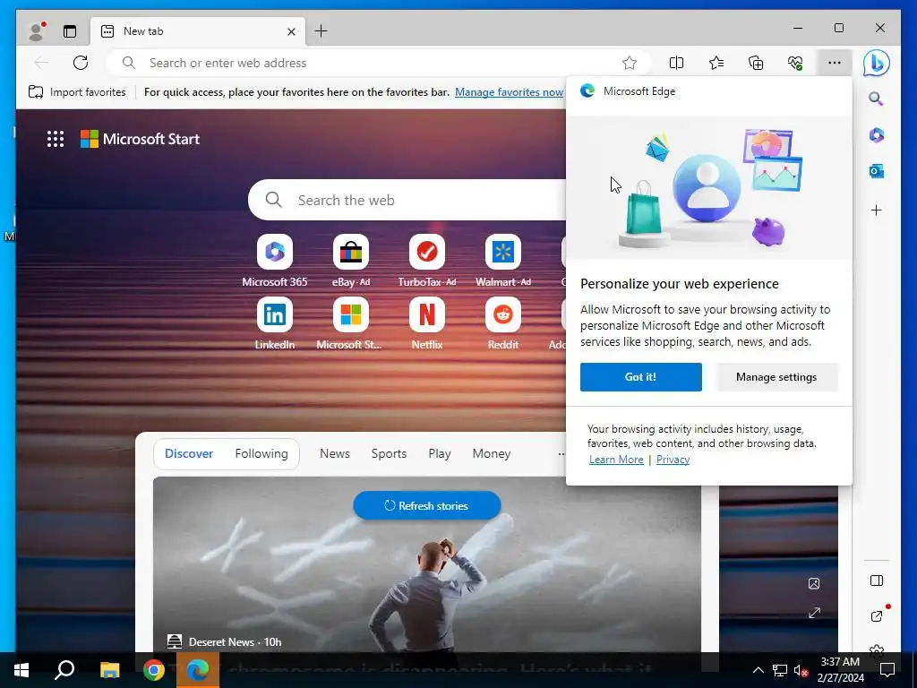Screen dimensions: 917x688
Task: Close the New tab
Action: 291,31
